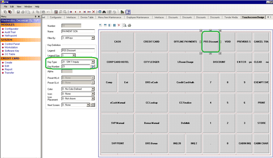Open the Next Screen dropdown
273x158 pixels.
tap(88, 105)
